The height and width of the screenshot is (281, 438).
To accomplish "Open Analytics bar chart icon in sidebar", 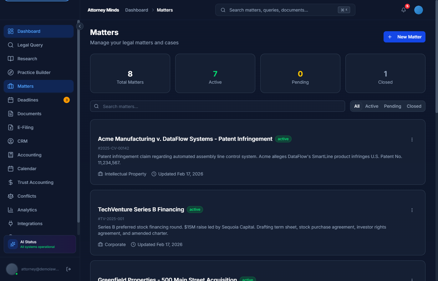I will pos(11,210).
